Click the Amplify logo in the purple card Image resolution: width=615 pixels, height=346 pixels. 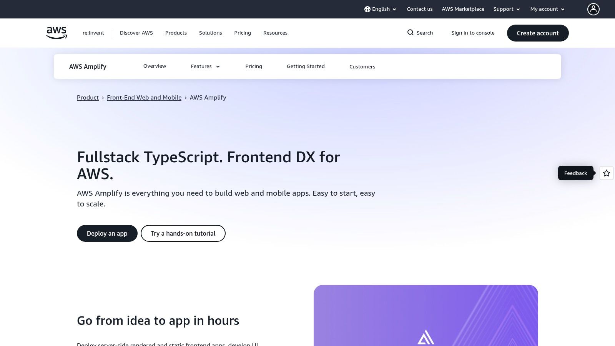pyautogui.click(x=426, y=337)
